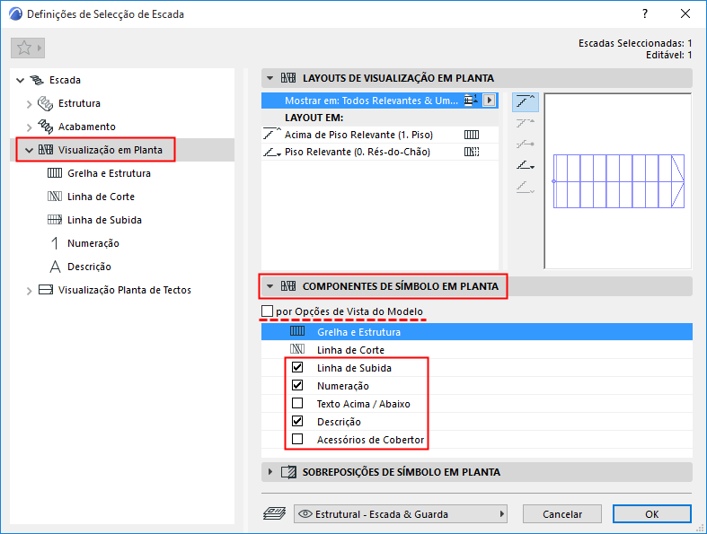Click the Escada stair icon in tree
This screenshot has width=707, height=534.
pos(37,80)
